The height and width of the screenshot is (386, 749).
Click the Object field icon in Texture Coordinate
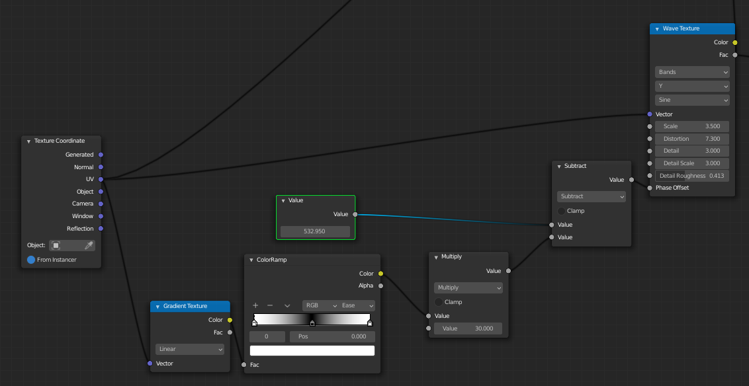coord(56,245)
